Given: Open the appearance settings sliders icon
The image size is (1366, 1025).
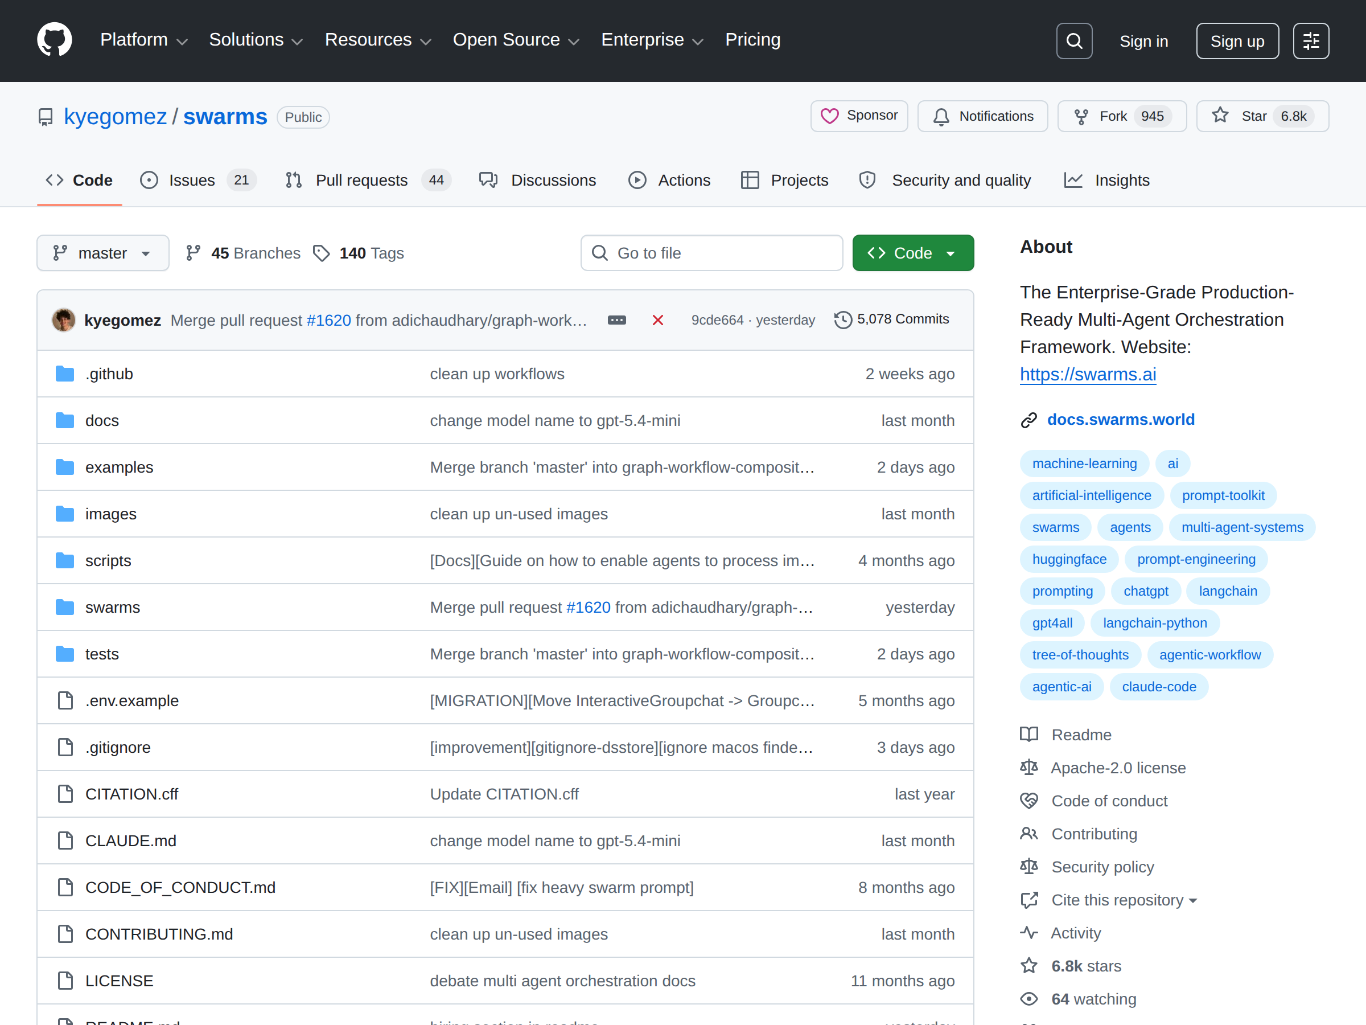Looking at the screenshot, I should (1310, 41).
